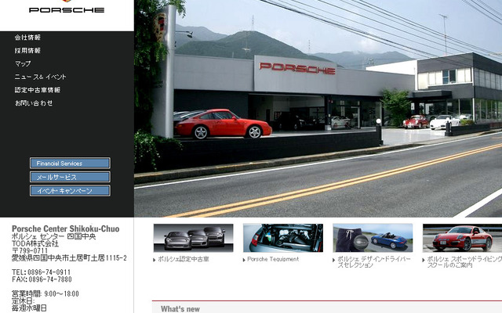Click the Porsche Center Shikoku-Chuo heading
The width and height of the screenshot is (502, 313).
point(66,228)
